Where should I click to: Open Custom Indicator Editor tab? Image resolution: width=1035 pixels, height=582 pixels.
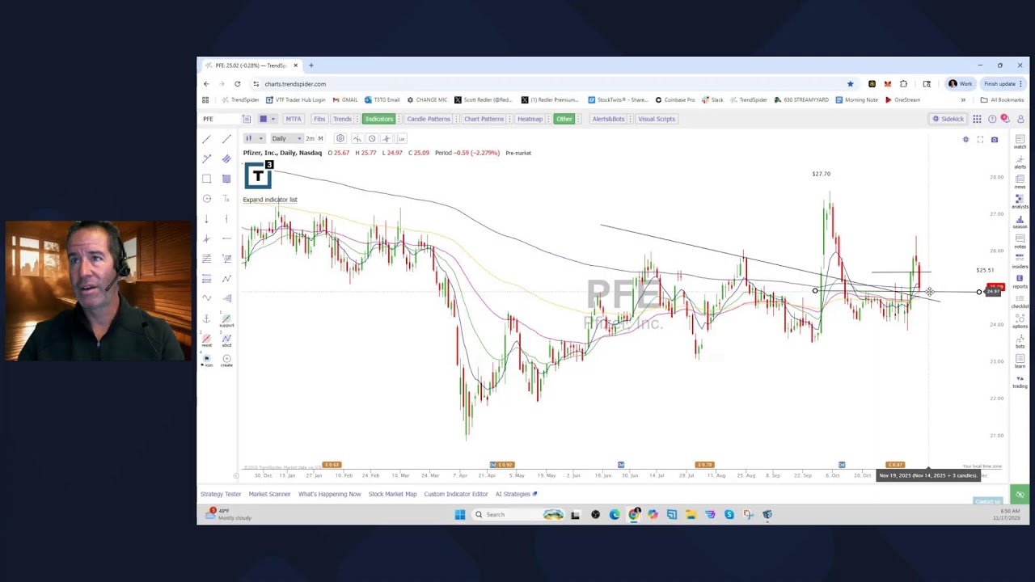[456, 494]
